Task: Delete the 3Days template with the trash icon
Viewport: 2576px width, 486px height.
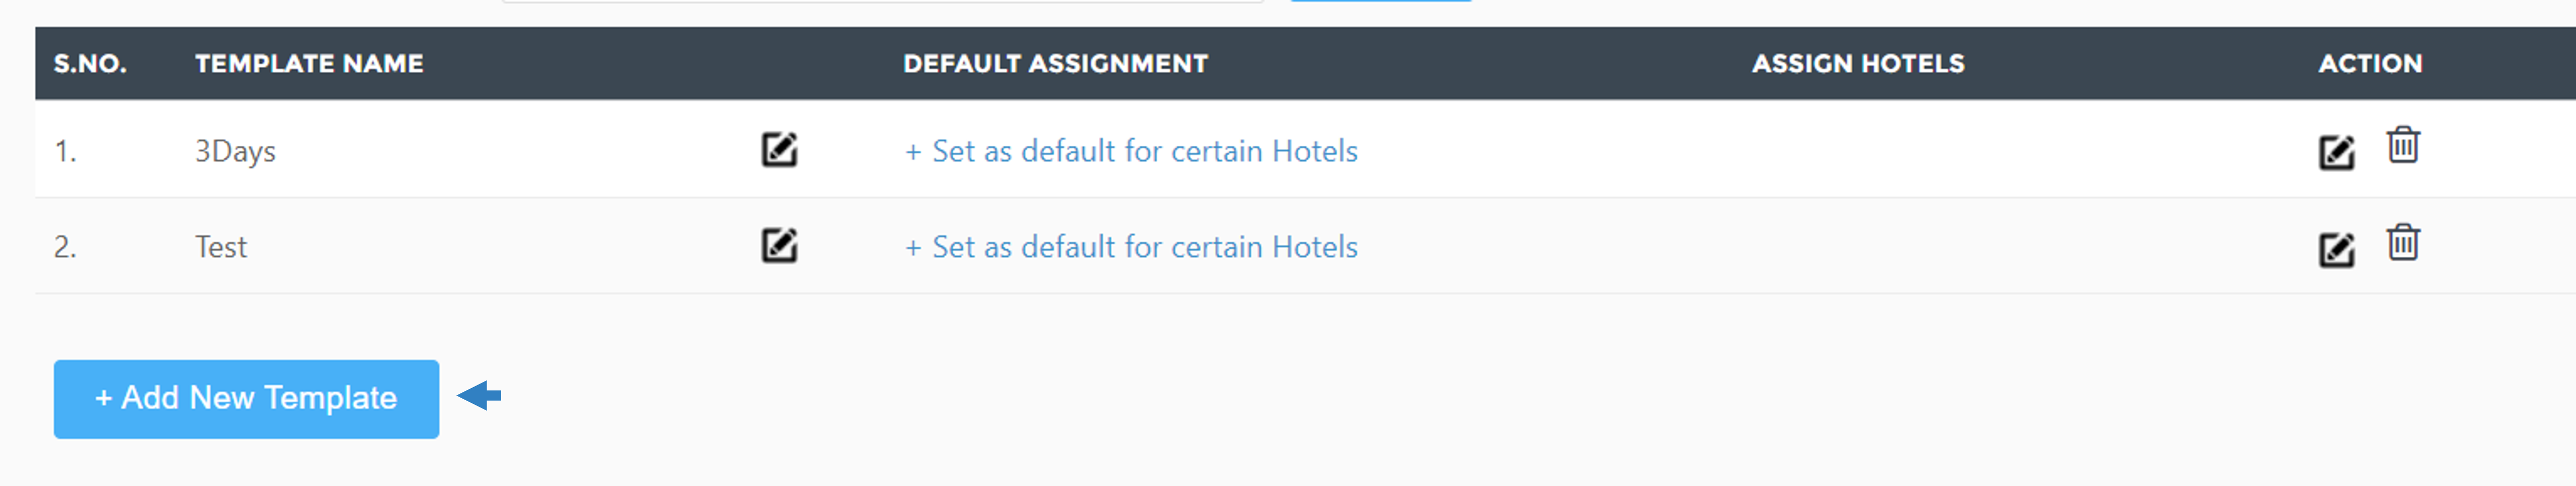Action: (x=2403, y=145)
